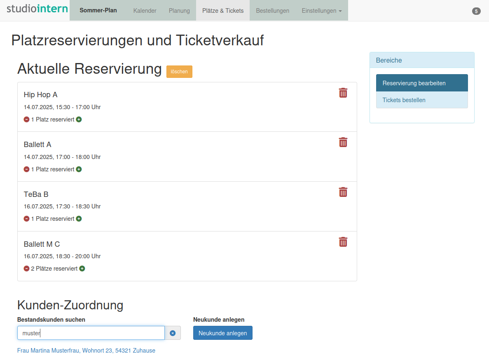Go to the Planung tab

(179, 11)
